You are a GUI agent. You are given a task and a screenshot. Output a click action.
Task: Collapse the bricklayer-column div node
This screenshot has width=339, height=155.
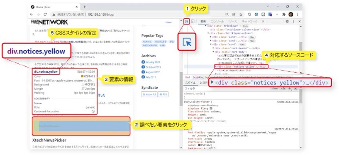tap(208, 33)
